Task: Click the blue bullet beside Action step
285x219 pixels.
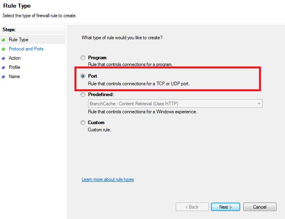Action: coord(3,58)
